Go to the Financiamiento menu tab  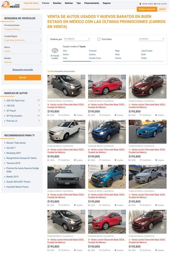91,3
